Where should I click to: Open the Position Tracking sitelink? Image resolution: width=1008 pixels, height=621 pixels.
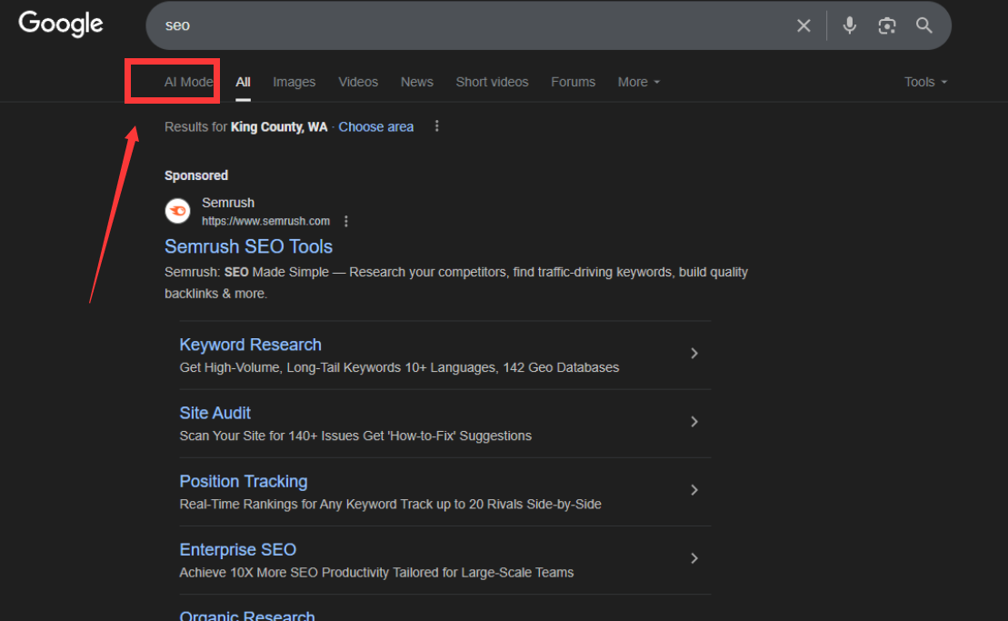tap(243, 481)
